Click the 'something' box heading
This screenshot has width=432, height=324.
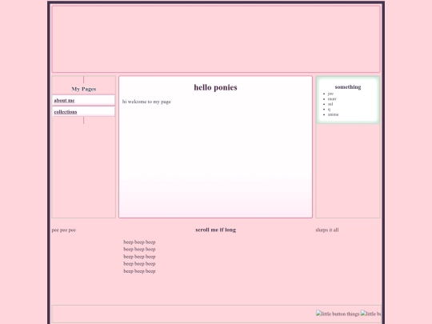348,86
